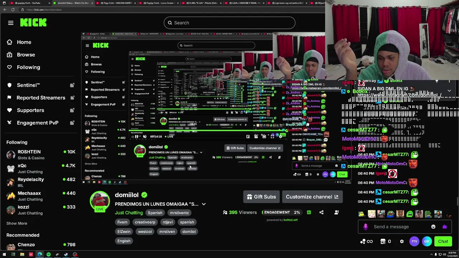
Task: Open Reported Streamers page
Action: (41, 97)
